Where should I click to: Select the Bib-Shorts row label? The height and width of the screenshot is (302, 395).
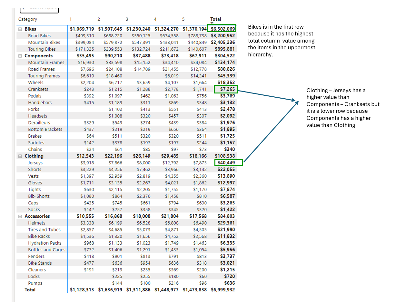coord(39,196)
